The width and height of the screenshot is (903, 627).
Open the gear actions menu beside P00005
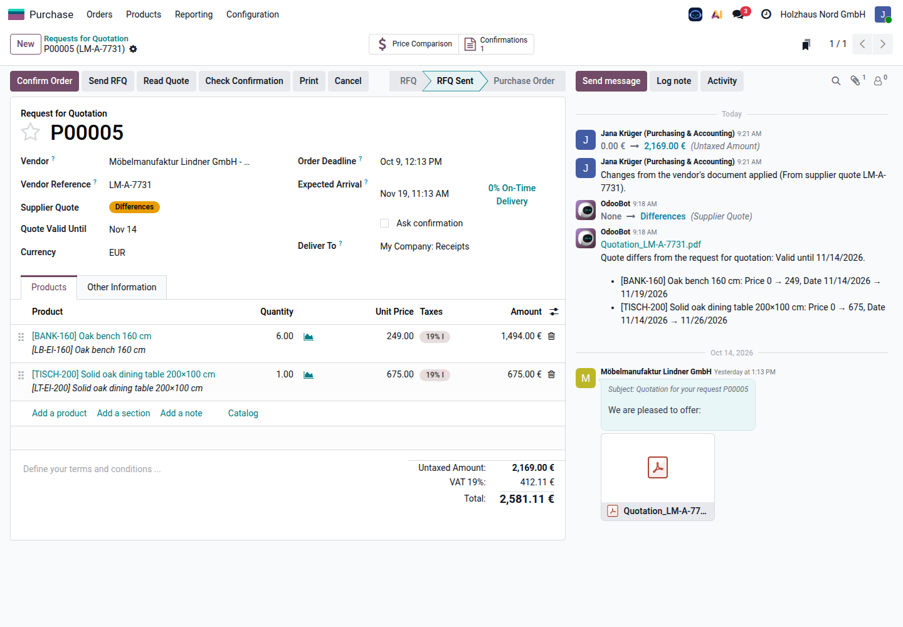click(133, 49)
